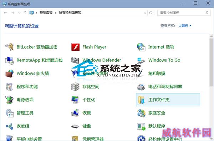Go back with the back arrow
The image size is (214, 141).
pos(5,13)
